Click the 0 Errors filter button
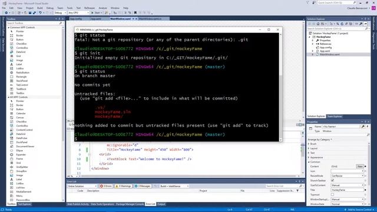The width and height of the screenshot is (377, 212). point(106,186)
